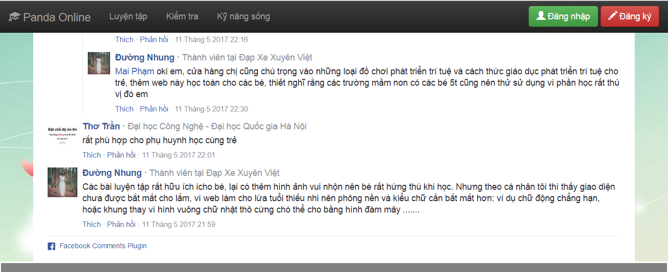Click the Thơ Trần commenter name

point(101,126)
